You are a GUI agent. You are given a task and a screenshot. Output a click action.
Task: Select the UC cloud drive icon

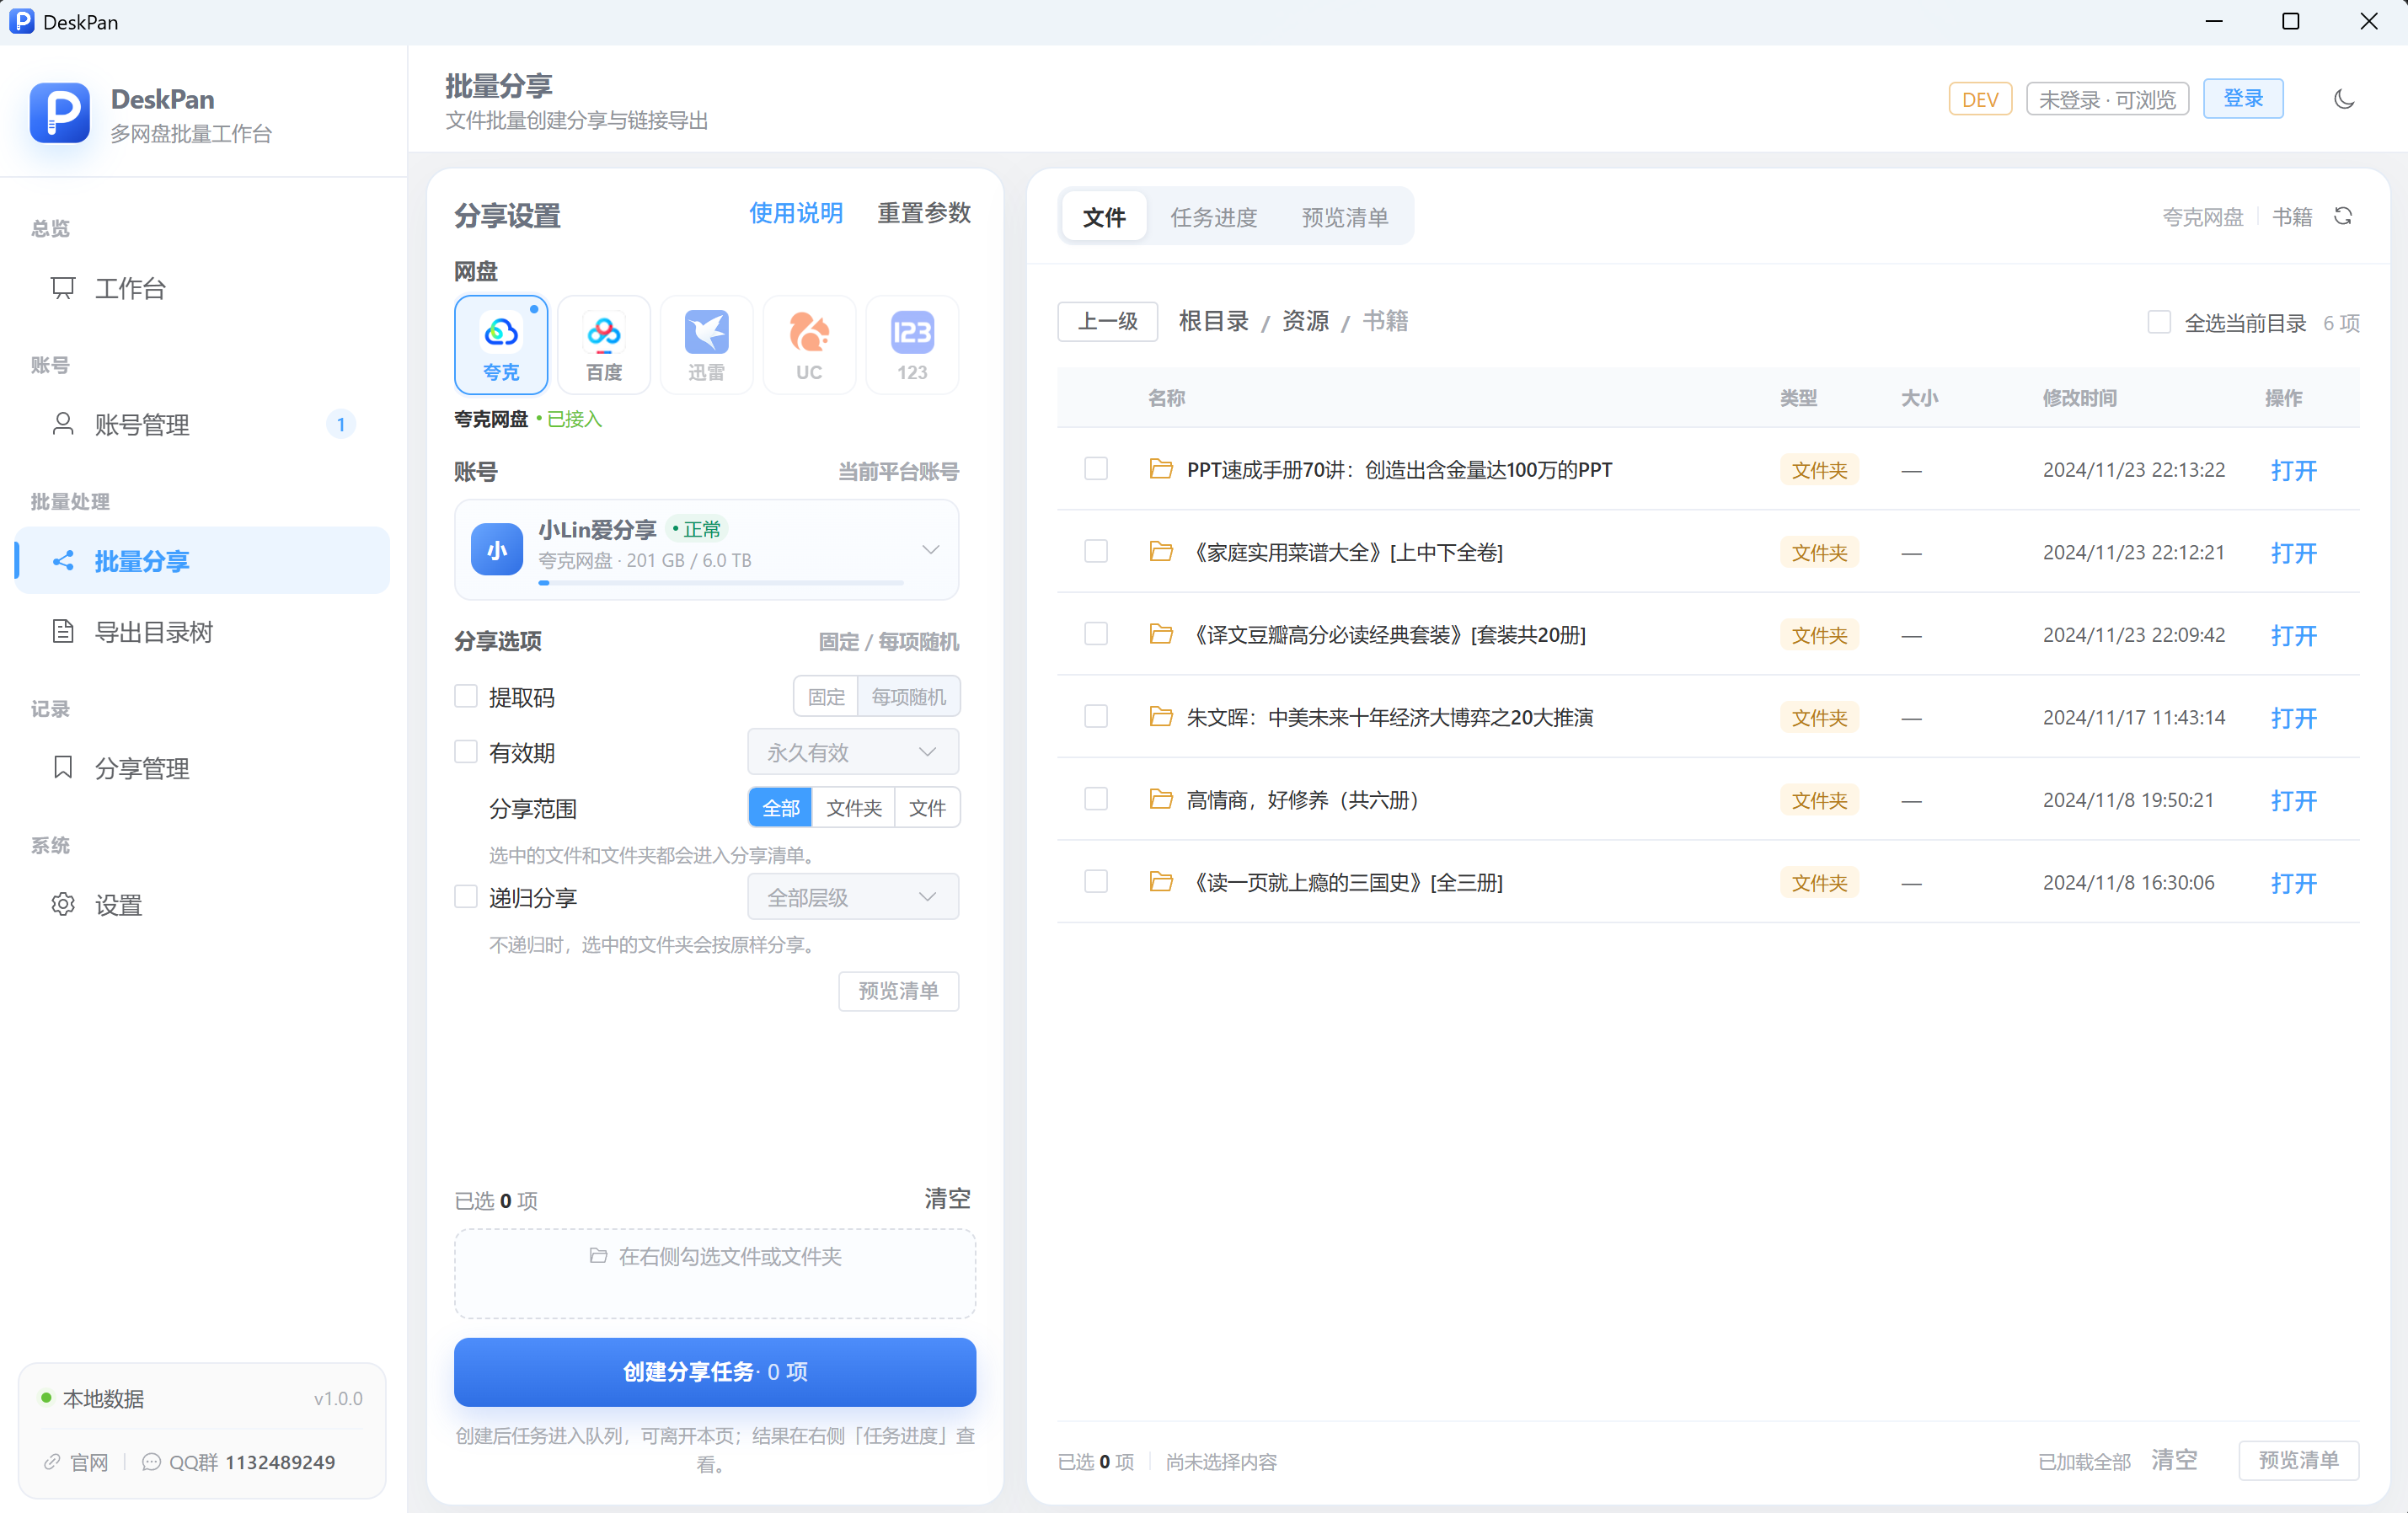point(809,345)
